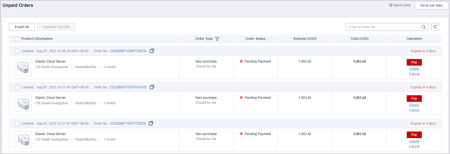This screenshot has height=154, width=450.
Task: Check the order created at 10:37:42
Action: (17, 124)
